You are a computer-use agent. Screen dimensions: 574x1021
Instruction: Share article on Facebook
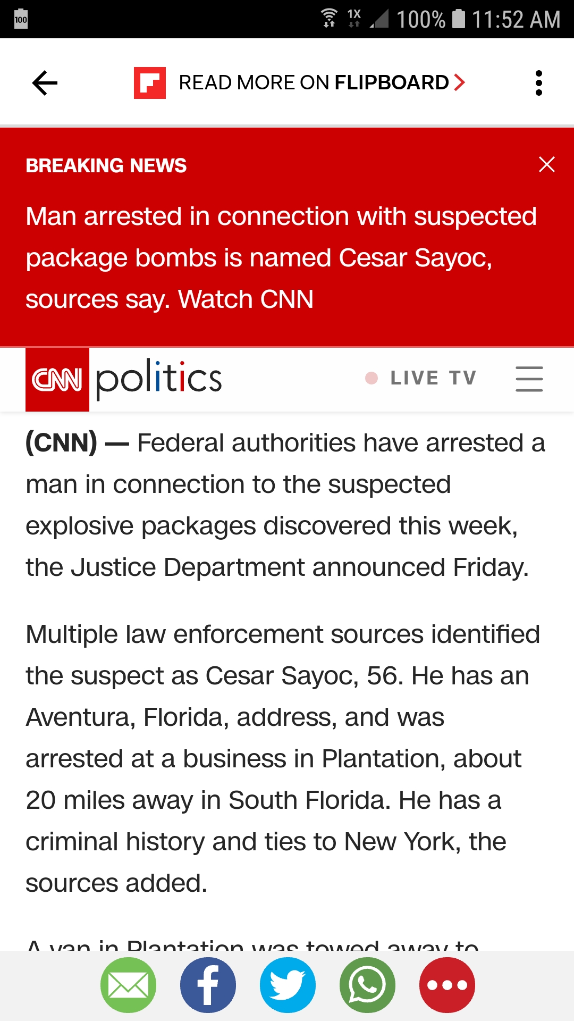(x=208, y=985)
